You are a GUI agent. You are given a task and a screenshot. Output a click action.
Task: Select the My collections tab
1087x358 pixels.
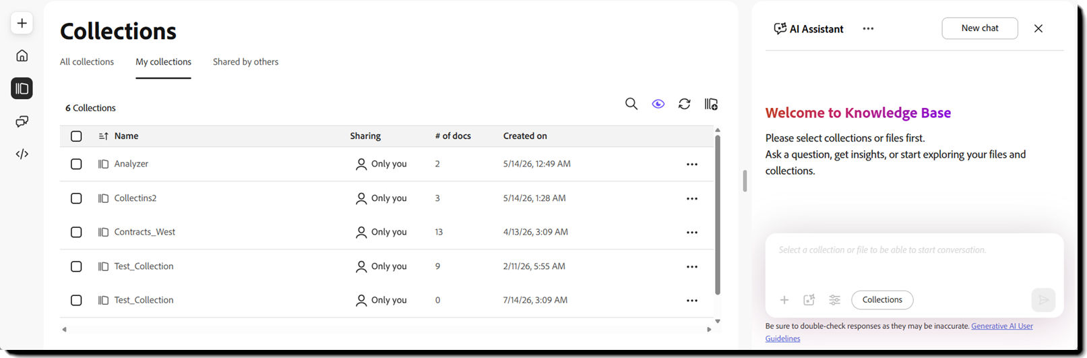point(163,62)
